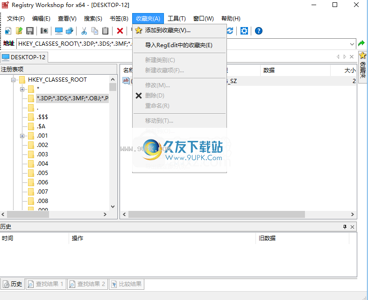Screen dimensions: 368x300
Task: Click the connect network registry icon
Action: 70,31
